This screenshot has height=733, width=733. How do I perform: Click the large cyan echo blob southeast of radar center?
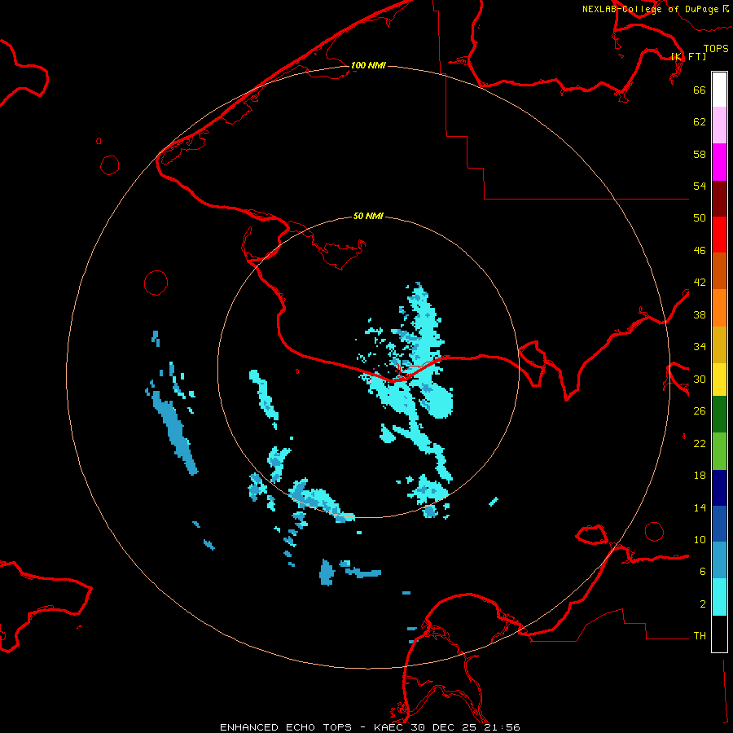pos(437,401)
